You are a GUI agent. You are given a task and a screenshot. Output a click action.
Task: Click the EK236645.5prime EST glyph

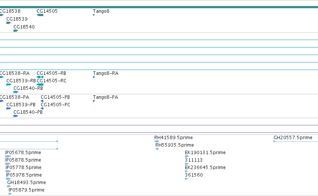tap(186, 172)
